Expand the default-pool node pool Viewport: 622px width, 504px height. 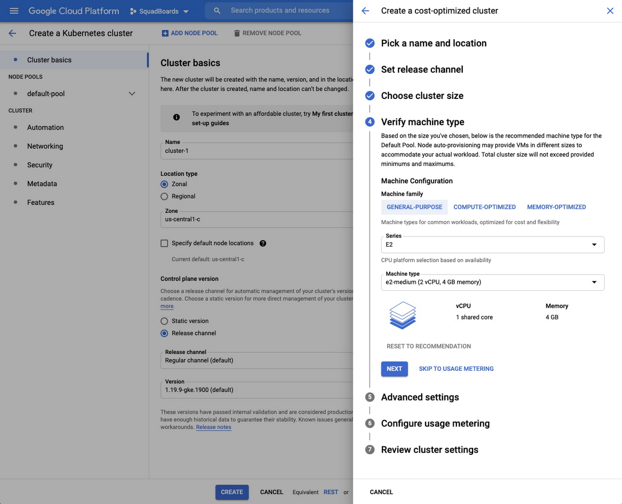[x=132, y=94]
